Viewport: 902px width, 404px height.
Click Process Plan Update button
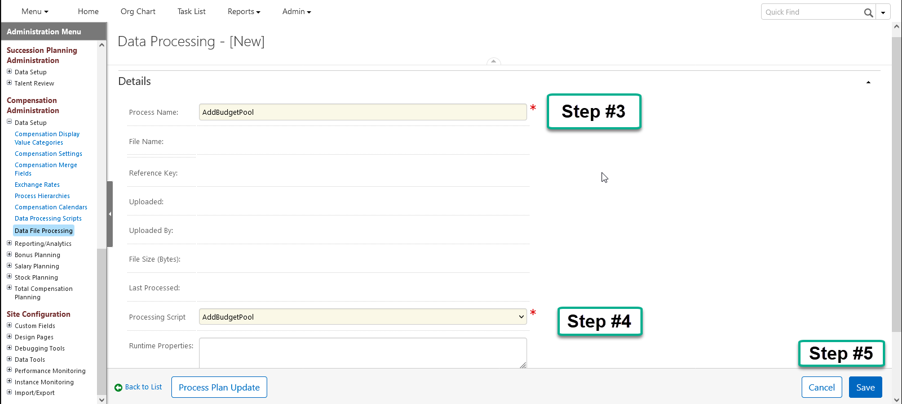tap(219, 387)
